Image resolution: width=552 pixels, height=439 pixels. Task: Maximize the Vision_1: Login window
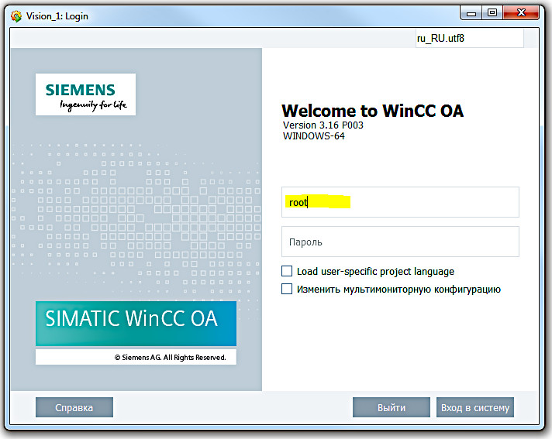[x=492, y=13]
